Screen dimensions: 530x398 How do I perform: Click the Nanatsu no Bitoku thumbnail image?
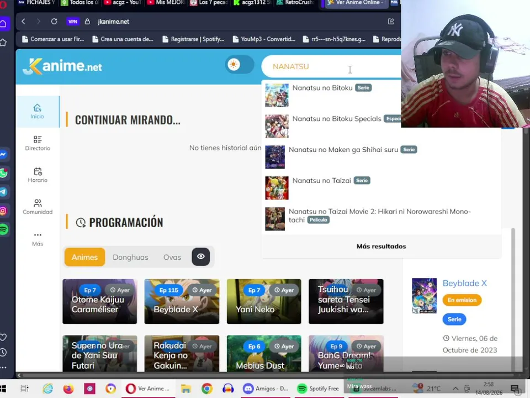[x=277, y=96]
